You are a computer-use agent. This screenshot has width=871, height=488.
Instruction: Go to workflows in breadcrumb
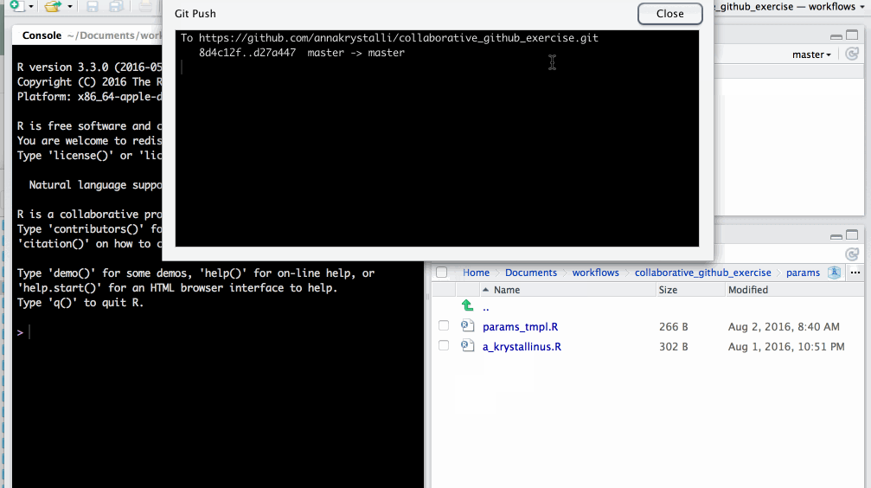595,273
